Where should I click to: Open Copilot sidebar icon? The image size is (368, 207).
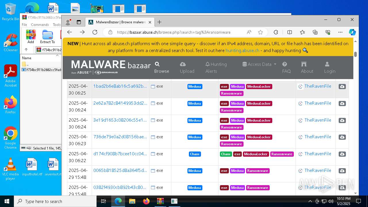[352, 32]
